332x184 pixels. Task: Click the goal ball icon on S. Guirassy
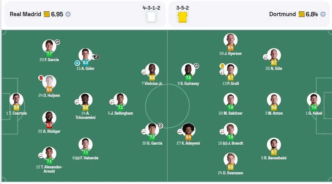(197, 66)
